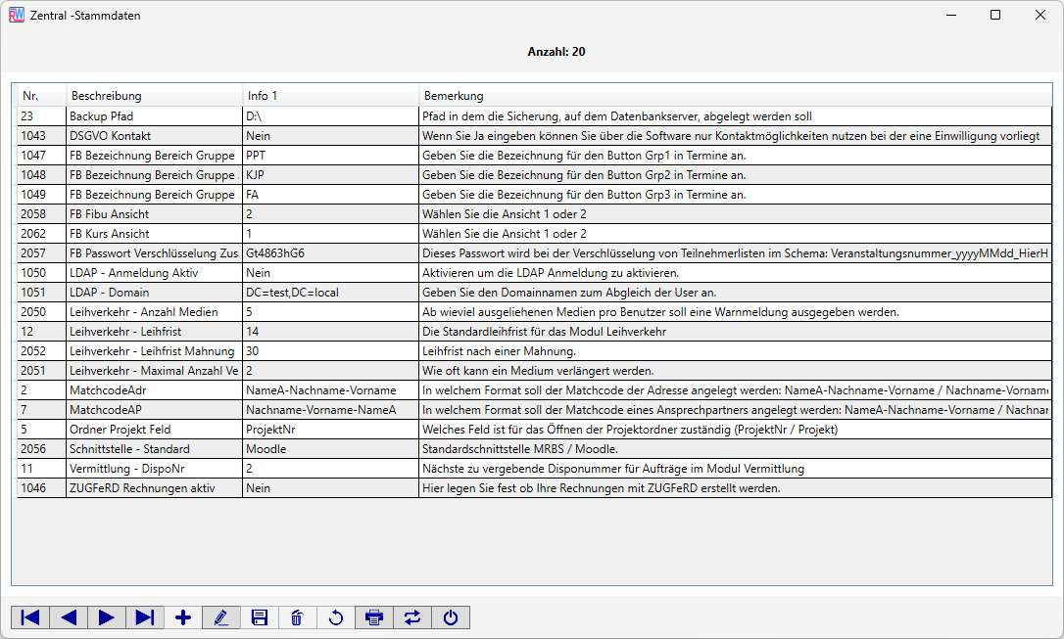The height and width of the screenshot is (639, 1064).
Task: Click the "FB Fibu Ansicht" cell
Action: [x=154, y=214]
